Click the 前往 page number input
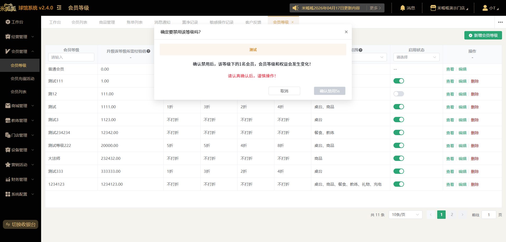 [x=489, y=215]
